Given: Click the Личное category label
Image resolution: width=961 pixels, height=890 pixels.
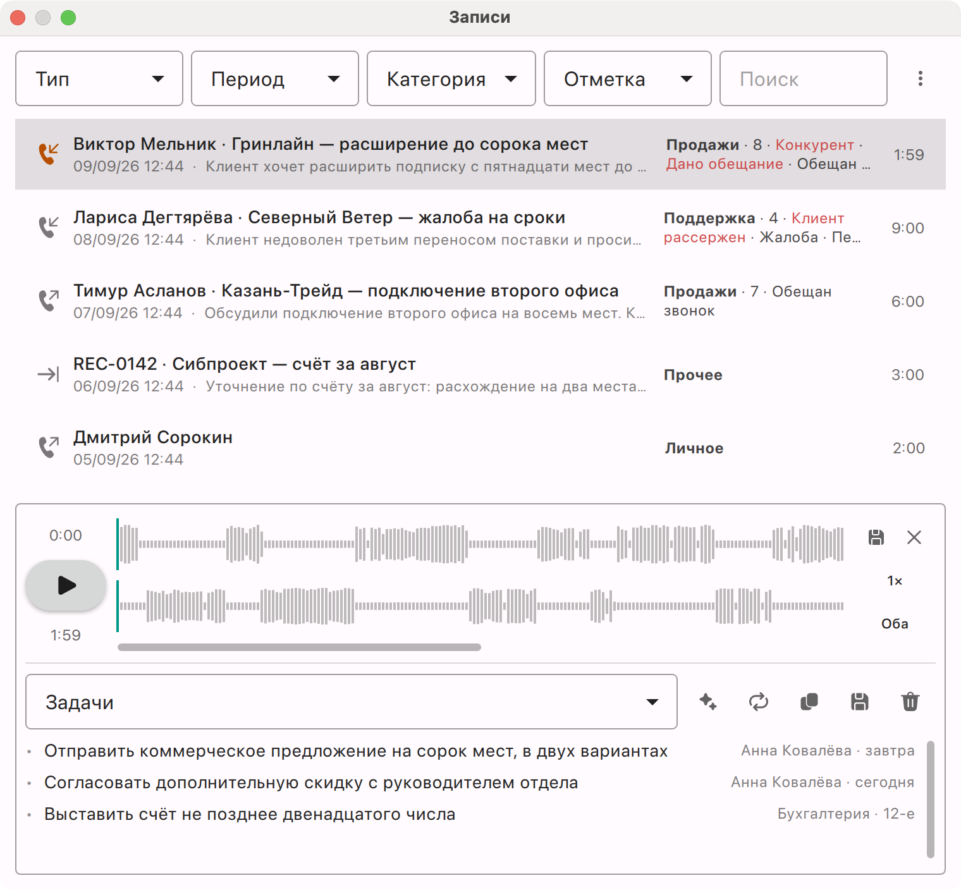Looking at the screenshot, I should pos(694,448).
